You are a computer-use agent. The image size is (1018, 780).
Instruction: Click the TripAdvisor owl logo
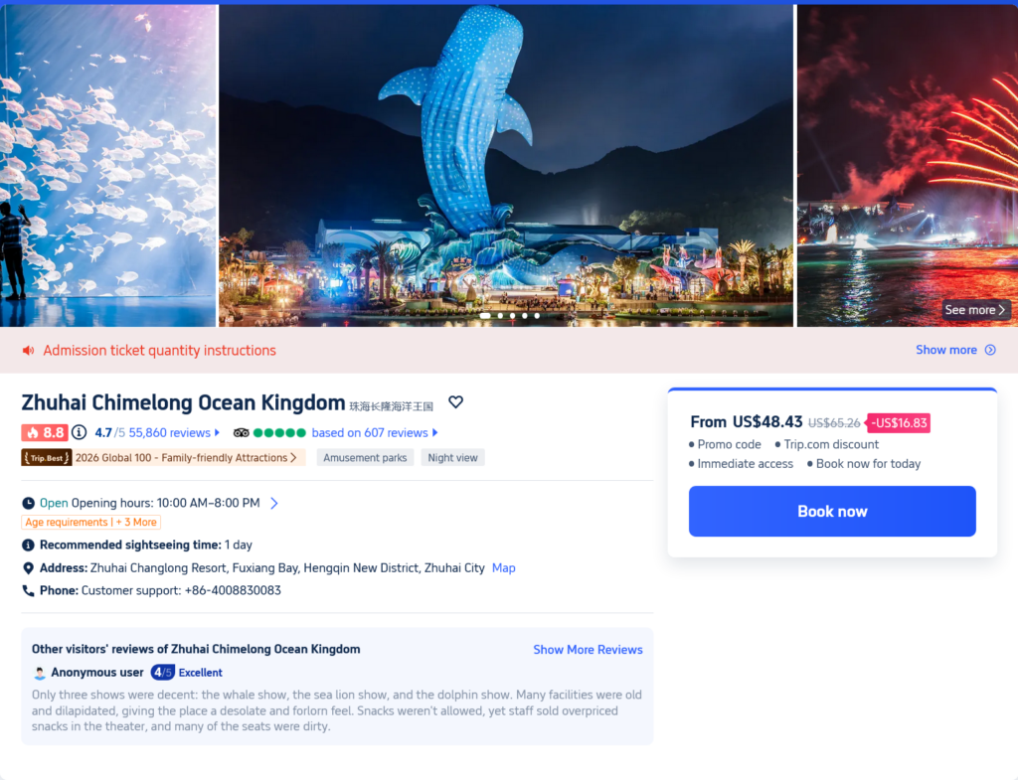241,433
